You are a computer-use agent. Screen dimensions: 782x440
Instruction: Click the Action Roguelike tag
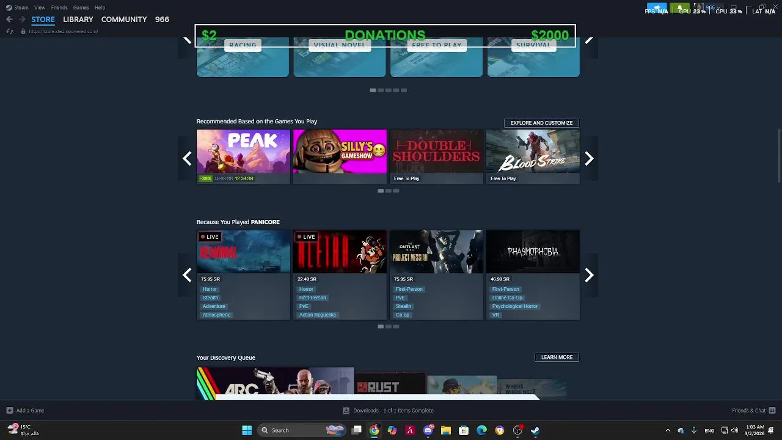318,315
